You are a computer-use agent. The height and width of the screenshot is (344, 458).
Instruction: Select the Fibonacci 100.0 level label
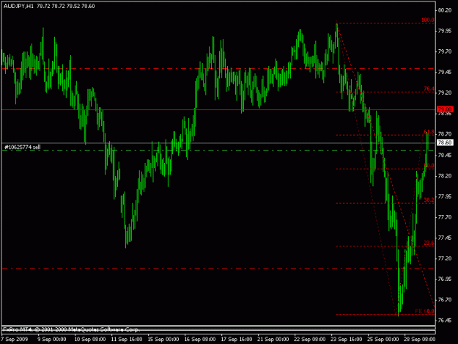point(428,20)
